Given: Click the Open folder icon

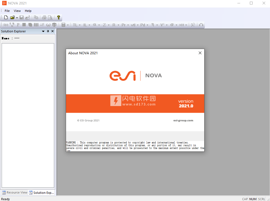Looking at the screenshot, I should (12, 17).
